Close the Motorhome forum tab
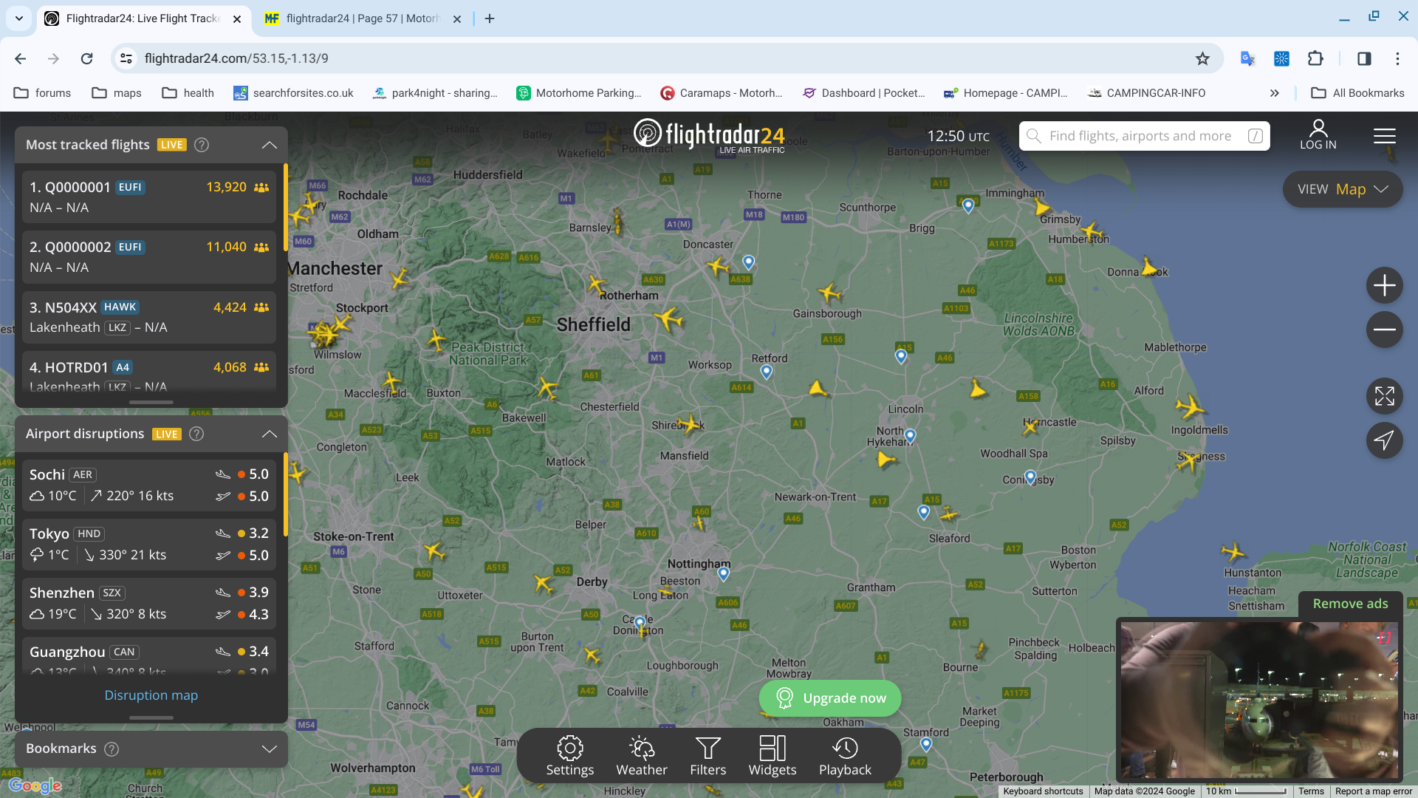 pos(456,19)
